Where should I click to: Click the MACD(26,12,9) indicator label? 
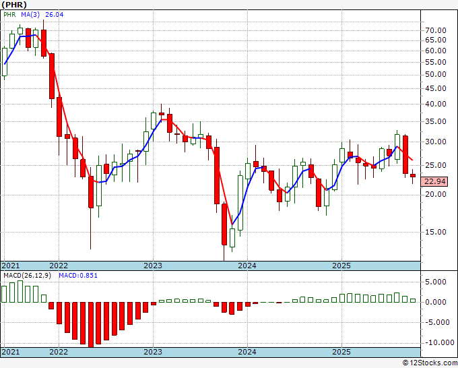[27, 276]
